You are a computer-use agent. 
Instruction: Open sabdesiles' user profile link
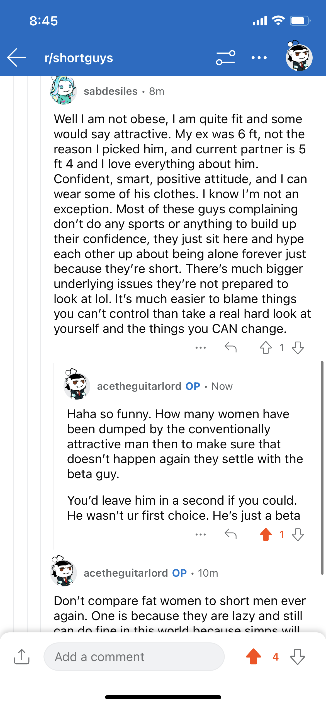pos(111,91)
